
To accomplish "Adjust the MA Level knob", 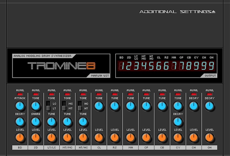I will [x=130, y=138].
